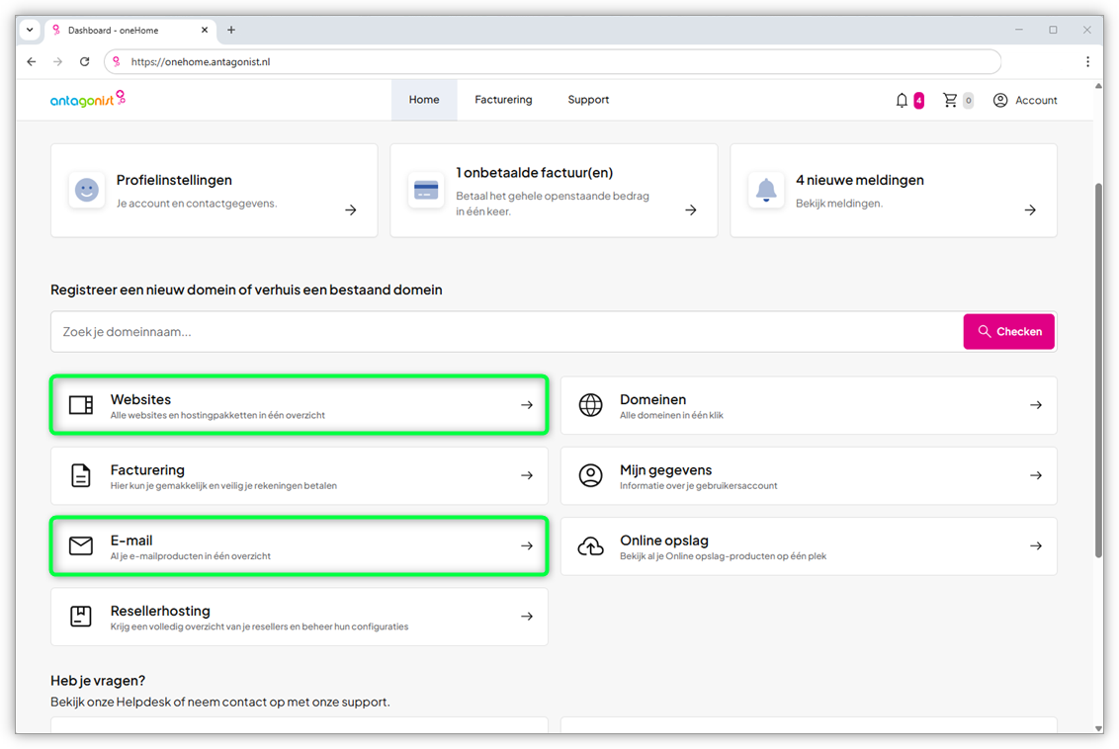The height and width of the screenshot is (749, 1119).
Task: Click the Websites layout icon
Action: point(81,405)
